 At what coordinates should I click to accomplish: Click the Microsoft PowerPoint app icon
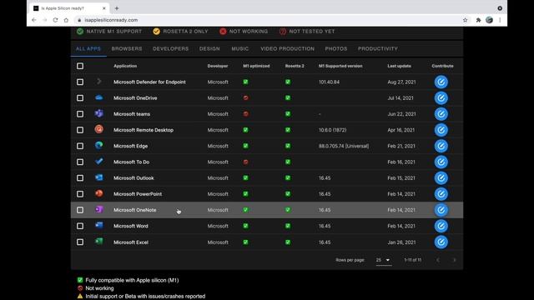(x=98, y=193)
